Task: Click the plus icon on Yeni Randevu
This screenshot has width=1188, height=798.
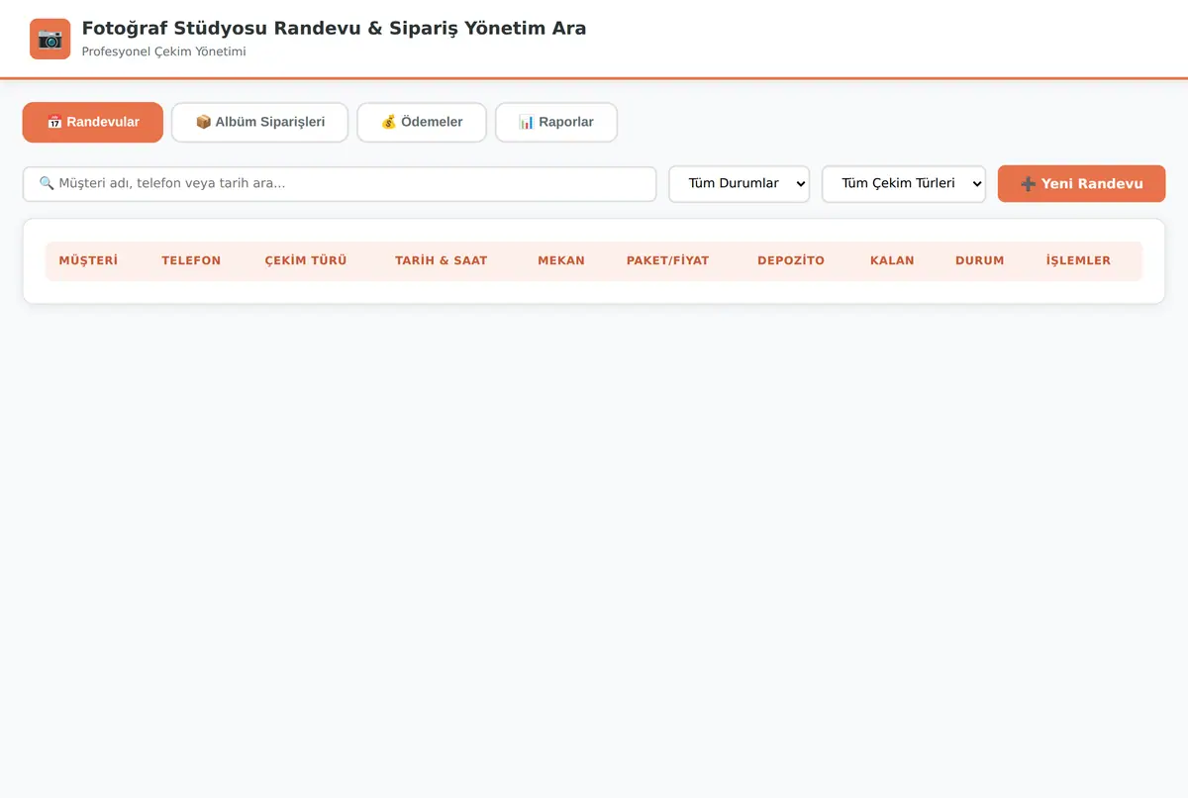Action: (x=1029, y=183)
